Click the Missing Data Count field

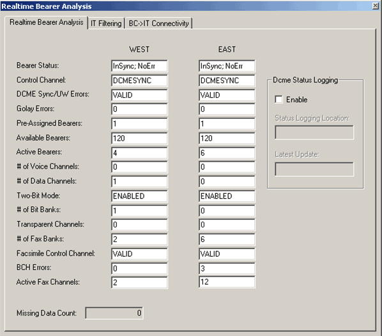[x=114, y=313]
